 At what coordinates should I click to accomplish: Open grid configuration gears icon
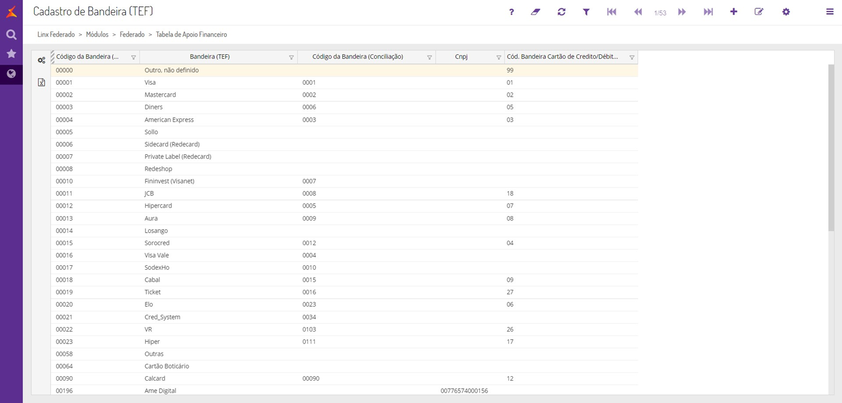point(41,60)
